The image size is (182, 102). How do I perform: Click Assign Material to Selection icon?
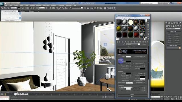pyautogui.click(x=123, y=42)
